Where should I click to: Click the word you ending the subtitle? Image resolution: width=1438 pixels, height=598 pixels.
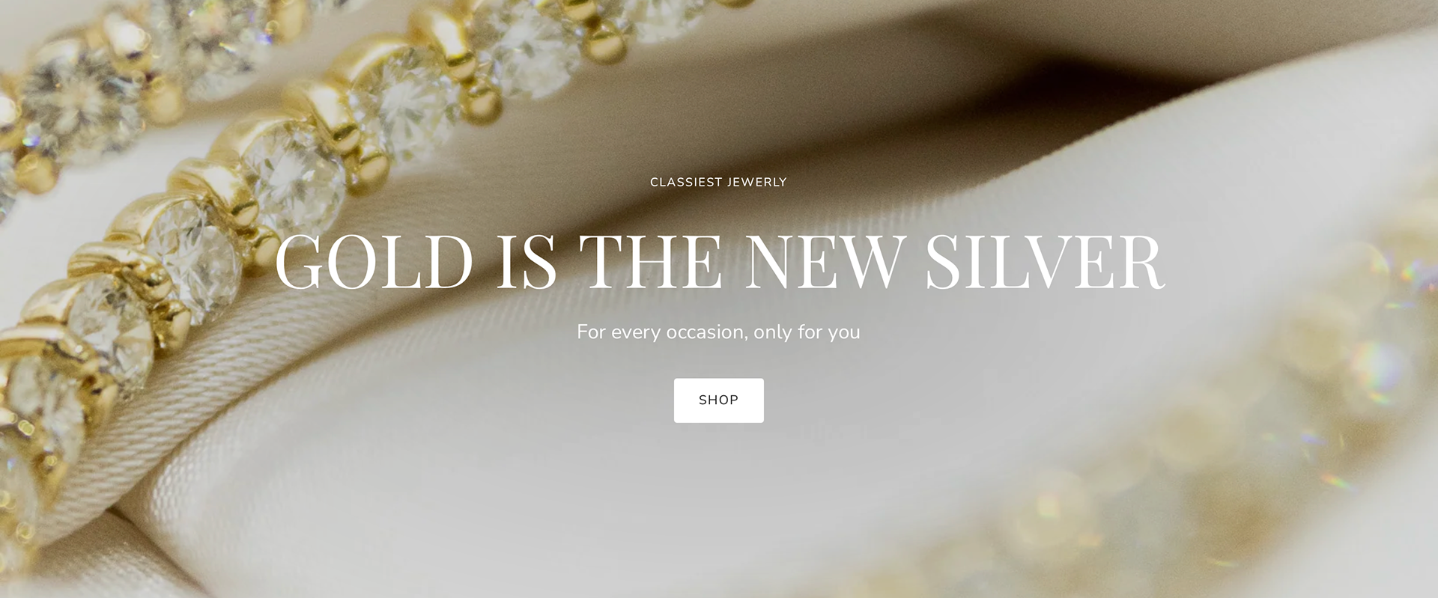(x=844, y=334)
